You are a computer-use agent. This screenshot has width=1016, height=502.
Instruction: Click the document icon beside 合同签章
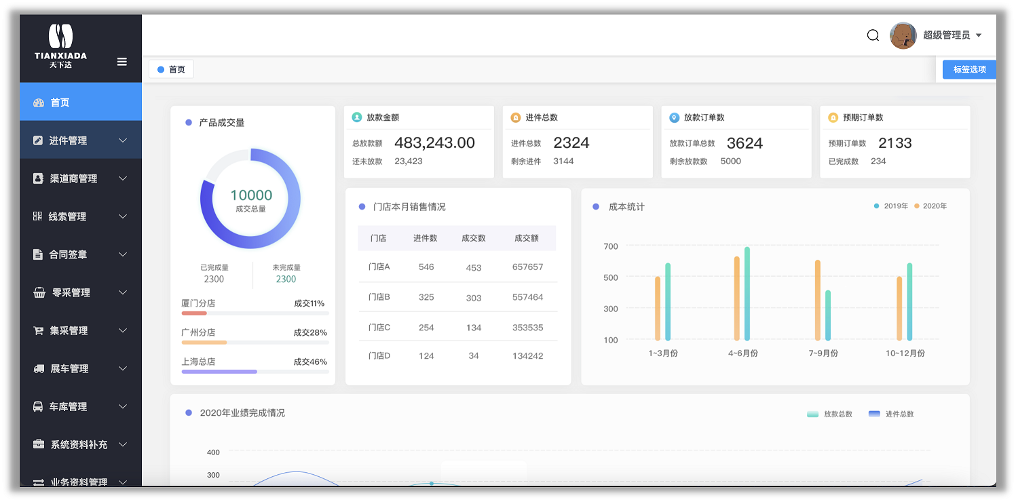38,254
